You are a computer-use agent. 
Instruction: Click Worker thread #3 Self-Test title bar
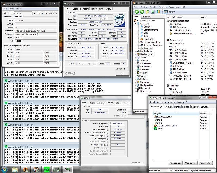41,125
